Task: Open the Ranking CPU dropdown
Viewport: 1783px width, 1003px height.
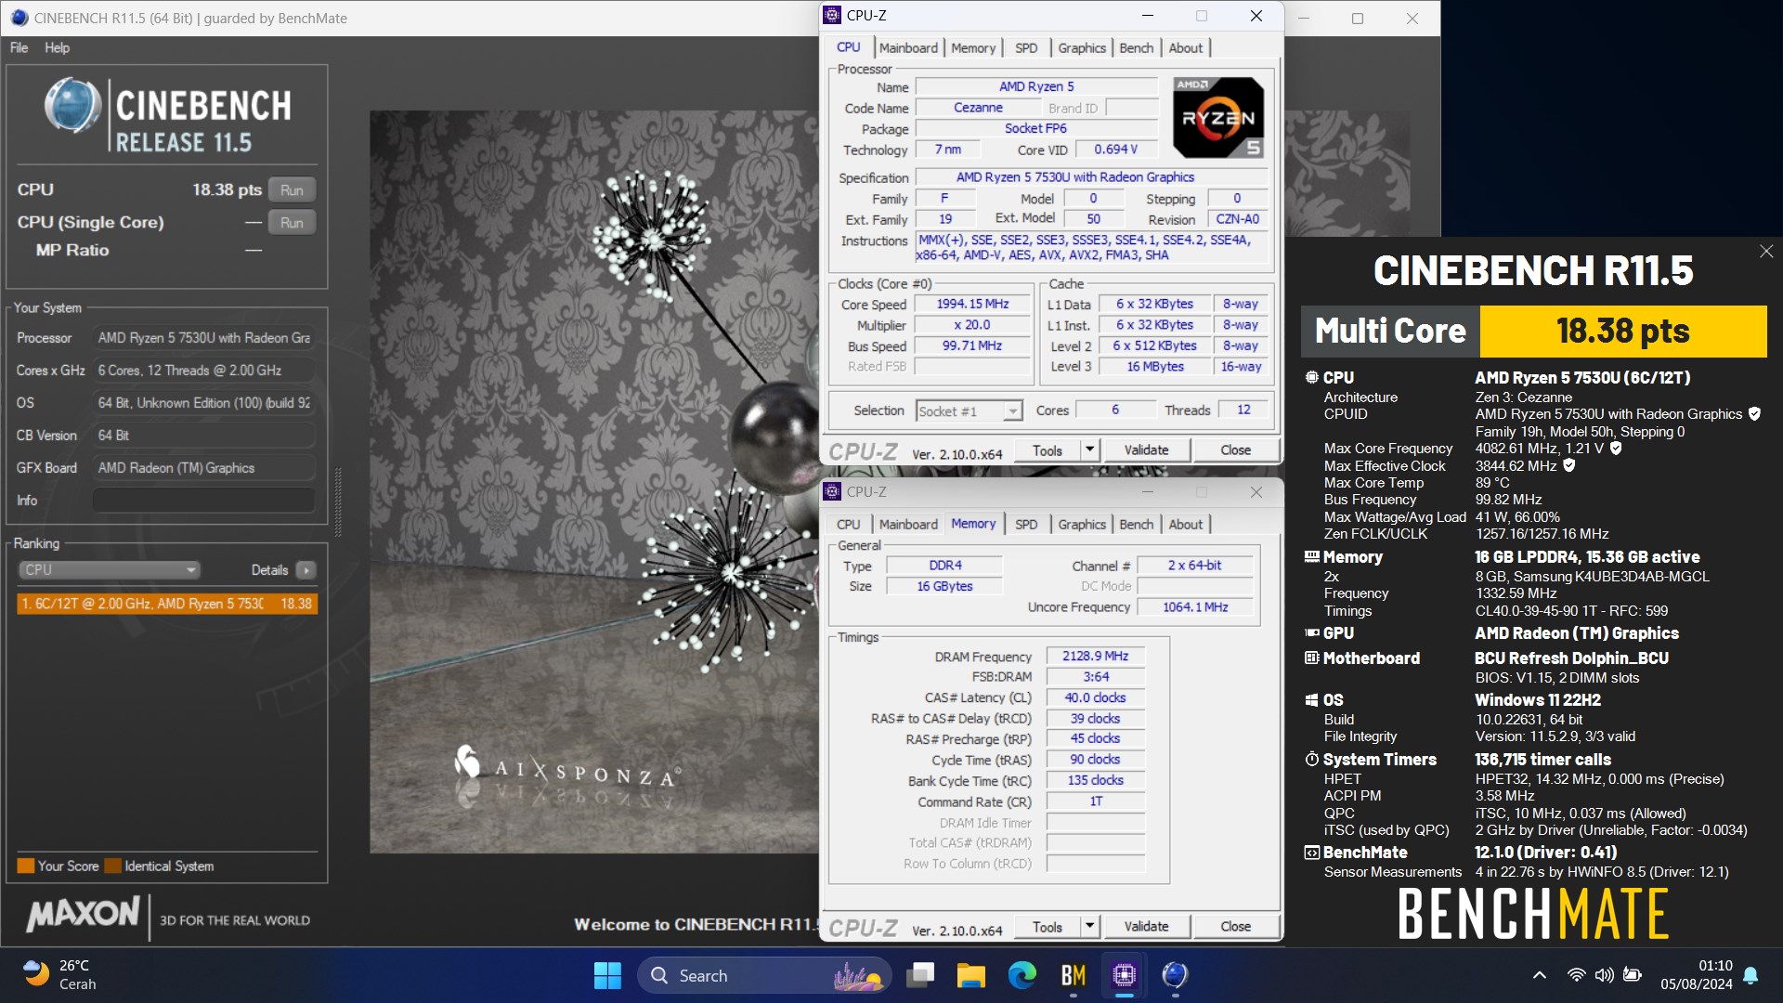Action: tap(109, 570)
